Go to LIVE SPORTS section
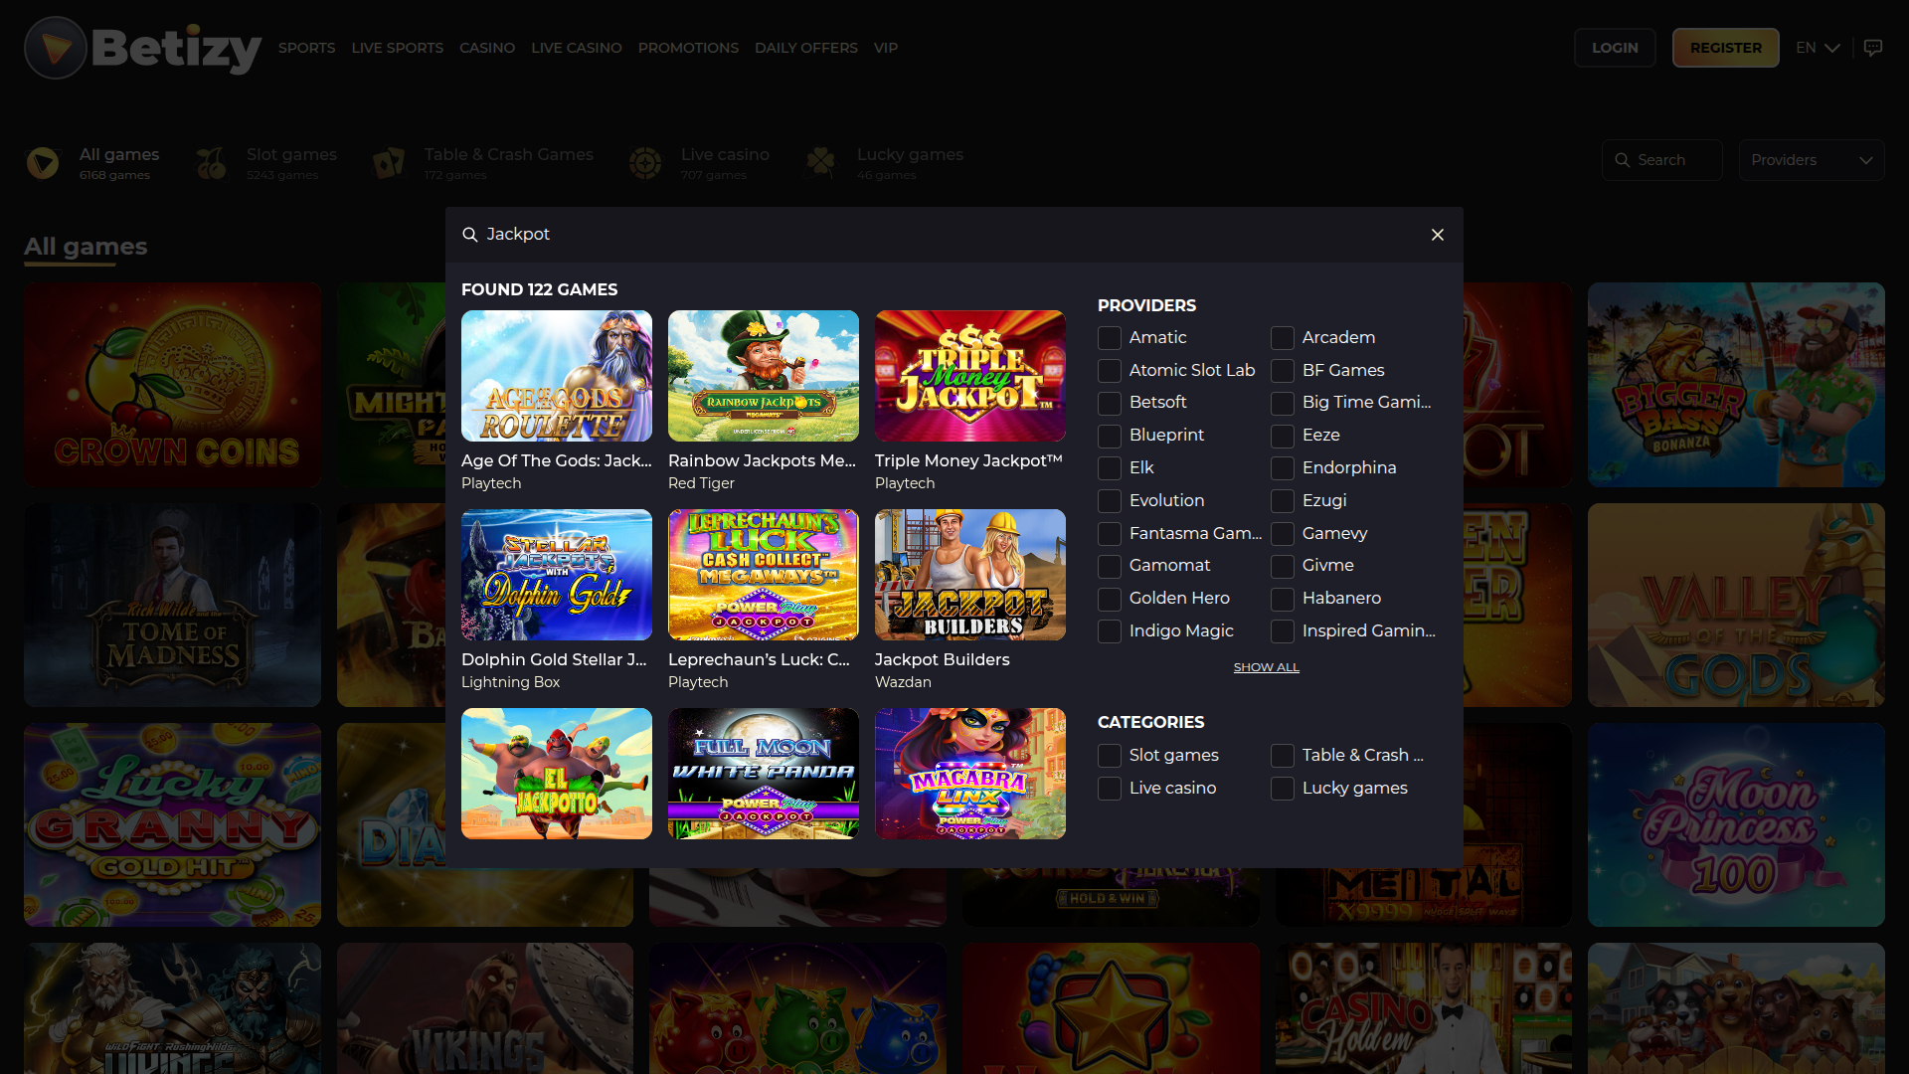The height and width of the screenshot is (1074, 1909). [397, 47]
